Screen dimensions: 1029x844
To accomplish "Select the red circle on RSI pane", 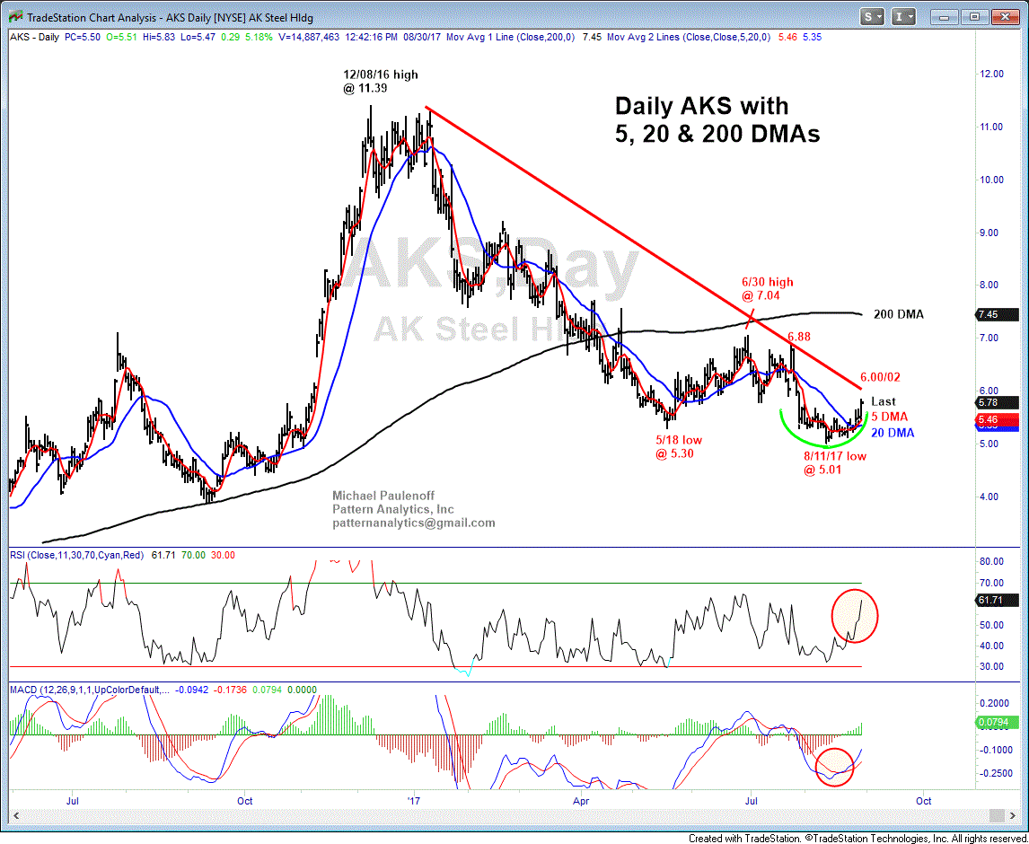I will coord(855,615).
